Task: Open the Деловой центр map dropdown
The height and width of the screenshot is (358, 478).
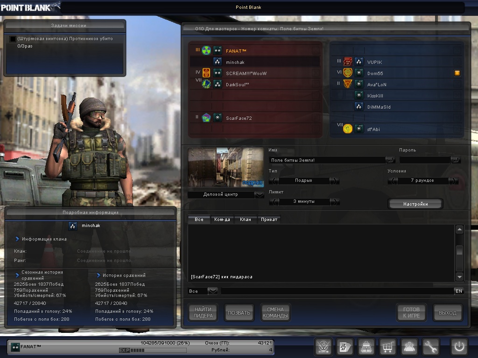Action: [260, 195]
